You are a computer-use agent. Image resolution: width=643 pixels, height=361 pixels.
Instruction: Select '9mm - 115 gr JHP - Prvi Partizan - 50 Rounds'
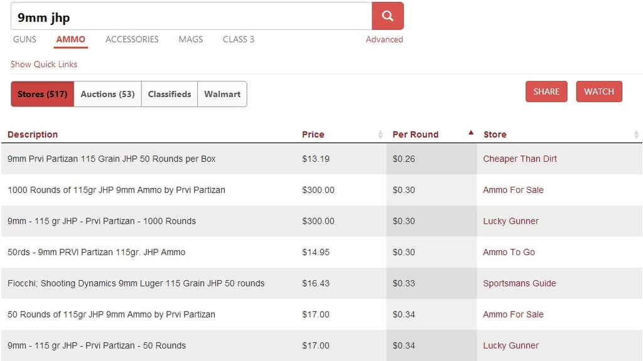click(x=97, y=345)
